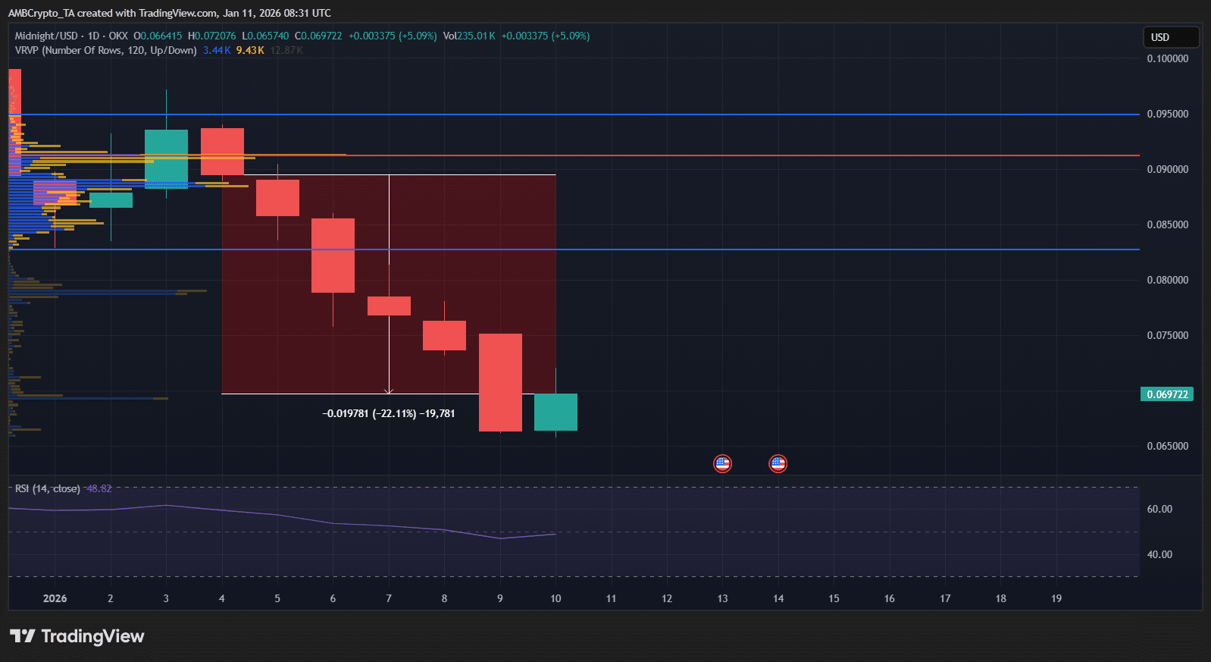1211x662 pixels.
Task: Click the Midnight/USD symbol title
Action: coord(46,36)
